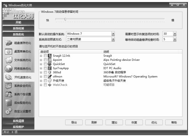Click the 恢复 button
Viewport: 189px width, 137px height.
134,122
